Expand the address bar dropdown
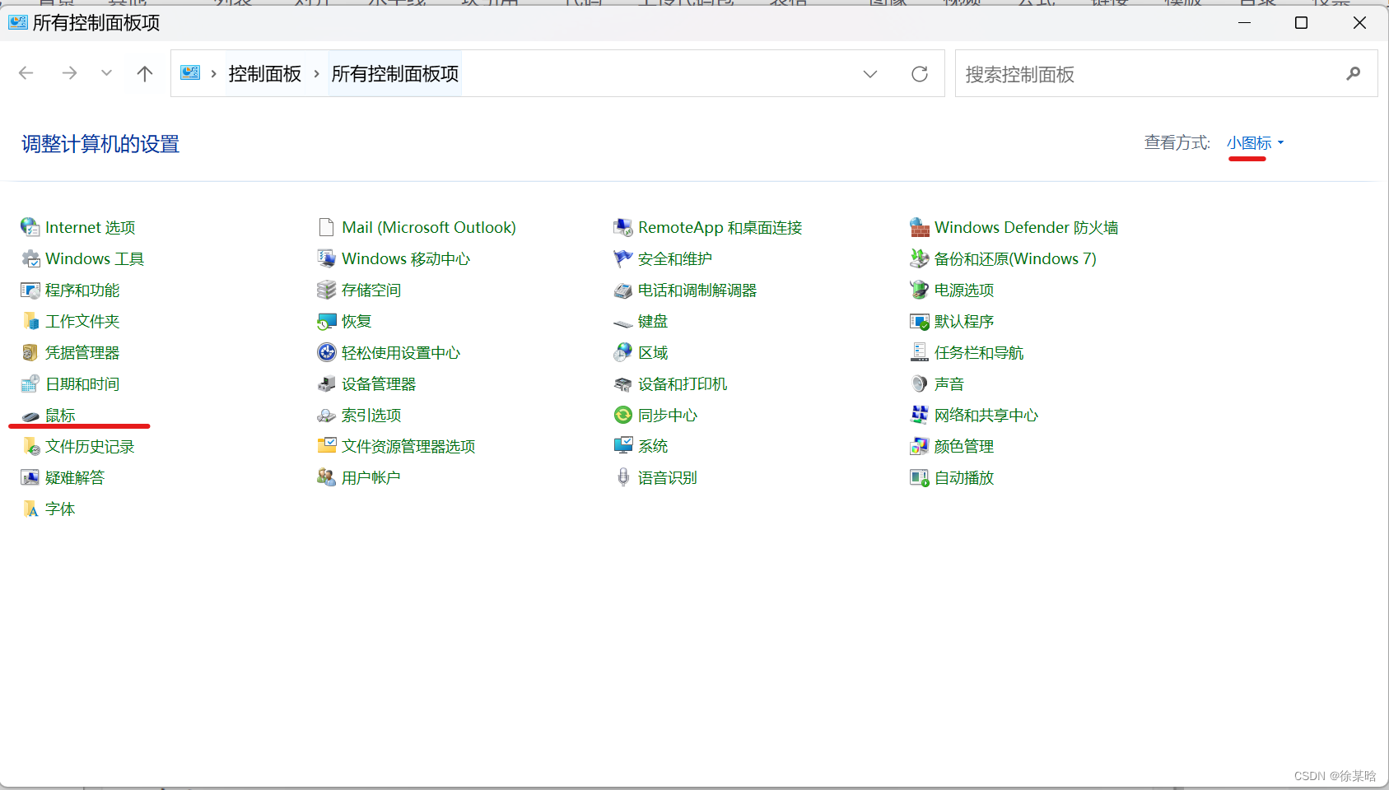Viewport: 1389px width, 790px height. click(x=870, y=73)
